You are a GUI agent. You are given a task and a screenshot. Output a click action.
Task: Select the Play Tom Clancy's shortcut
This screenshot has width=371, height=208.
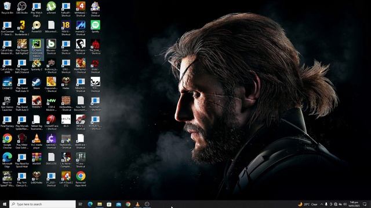(22, 179)
